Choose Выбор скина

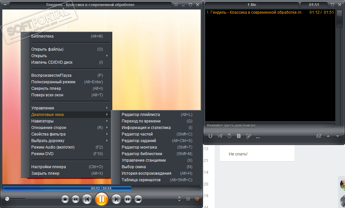[x=157, y=167]
